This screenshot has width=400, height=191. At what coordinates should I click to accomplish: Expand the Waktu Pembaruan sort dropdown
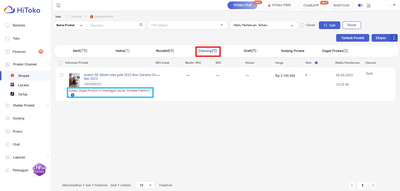coord(263,25)
